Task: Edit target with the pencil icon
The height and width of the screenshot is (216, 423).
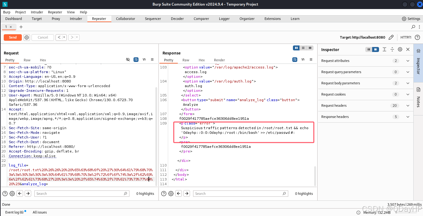Action: coord(391,37)
